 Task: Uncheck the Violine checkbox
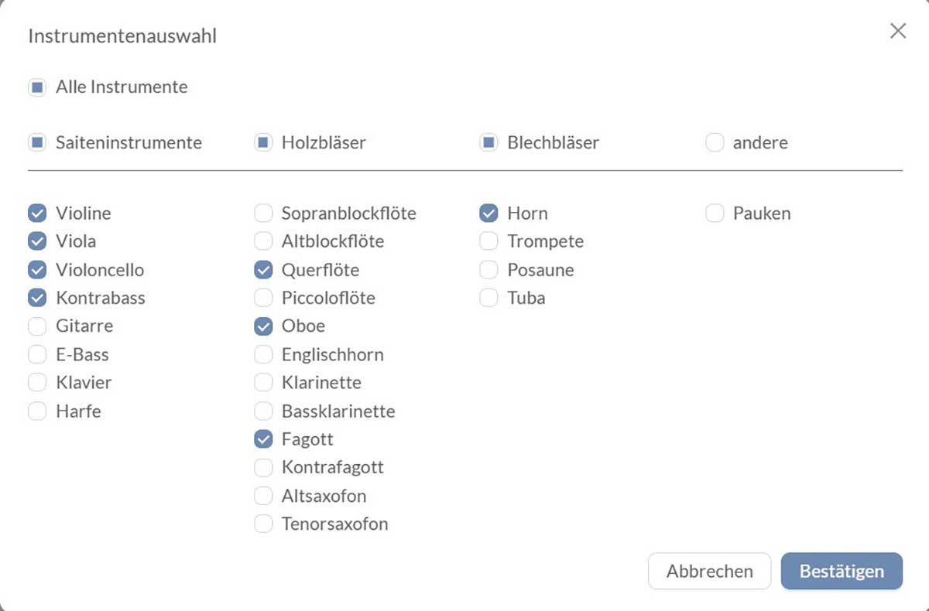tap(37, 213)
